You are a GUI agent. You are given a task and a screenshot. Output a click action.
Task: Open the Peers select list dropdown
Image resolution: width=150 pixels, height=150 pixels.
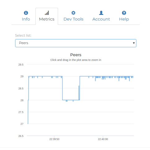coord(76,43)
